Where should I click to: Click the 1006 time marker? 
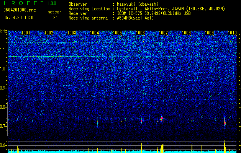tap(141, 33)
